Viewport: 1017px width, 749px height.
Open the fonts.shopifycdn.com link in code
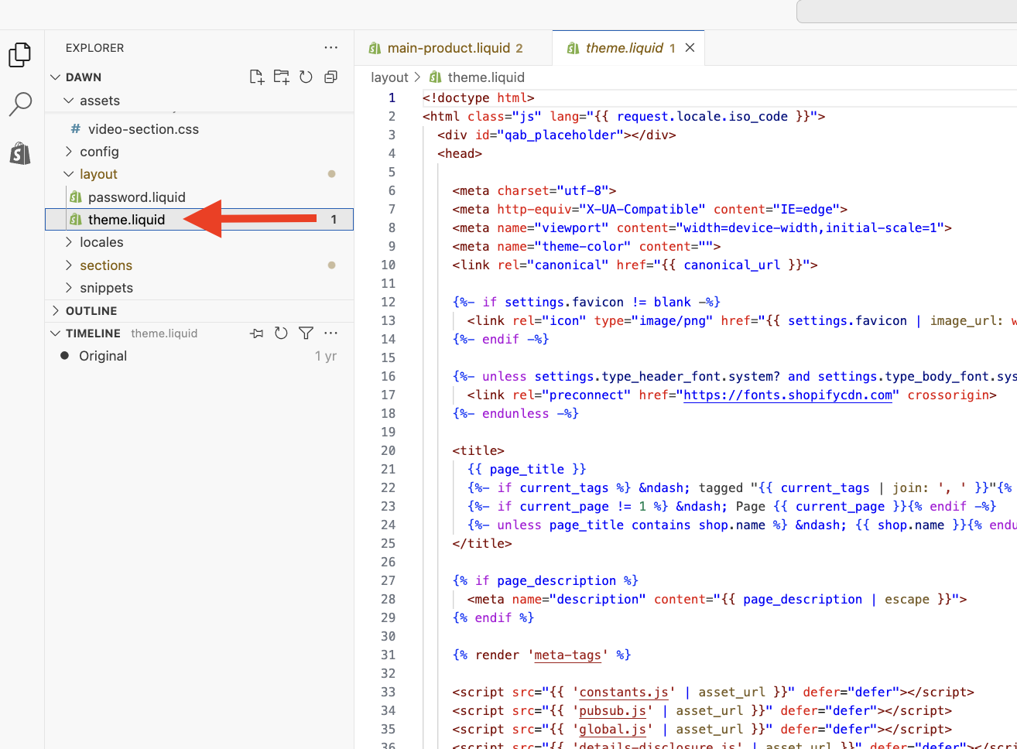[x=788, y=395]
